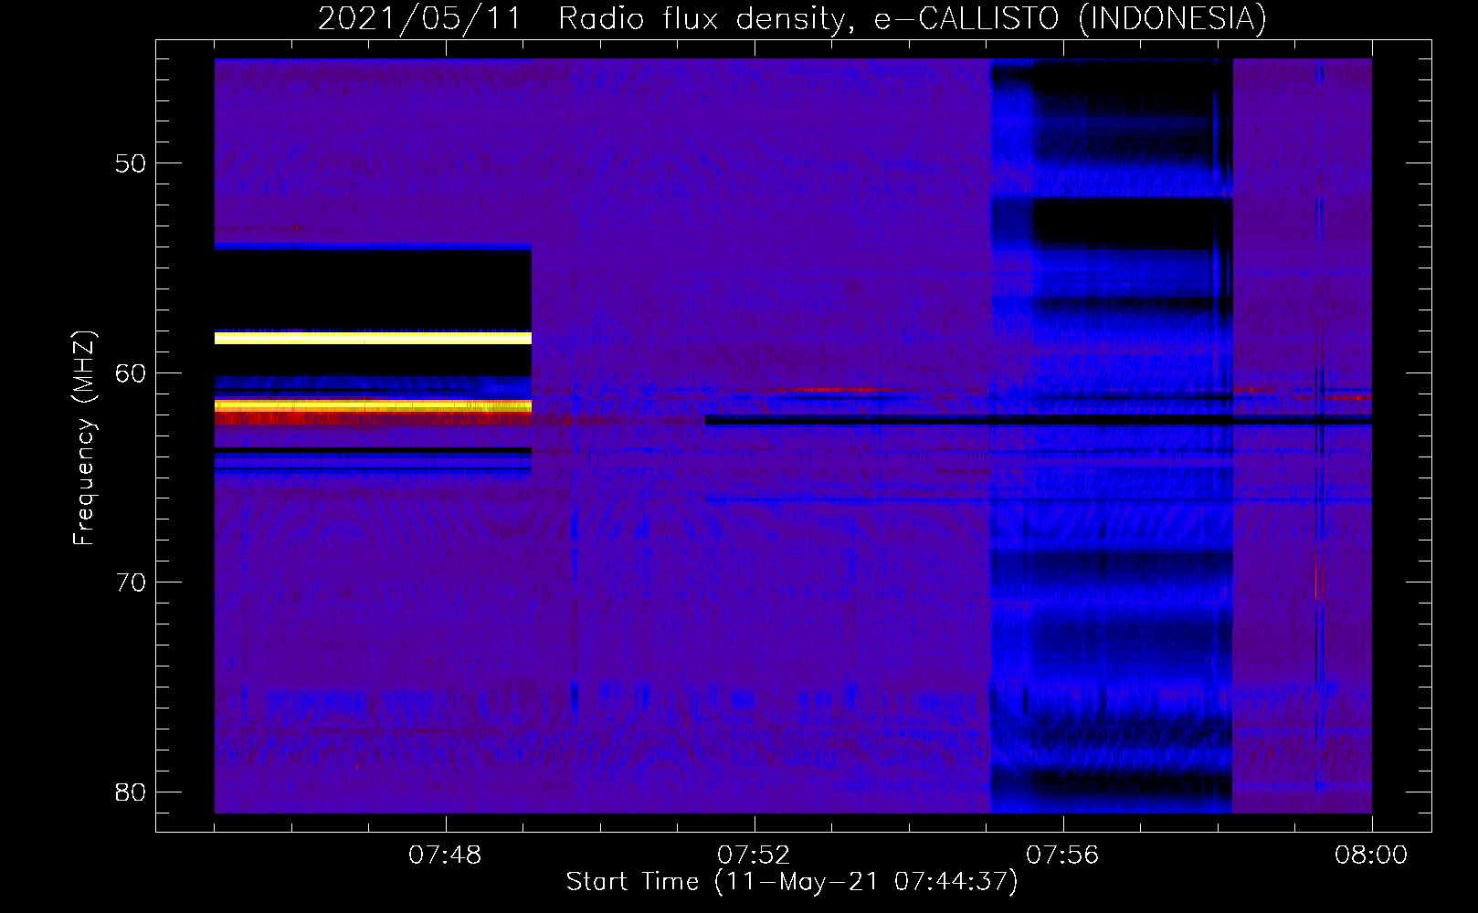
Task: Click the 07:56 time tick label
Action: [x=1062, y=855]
